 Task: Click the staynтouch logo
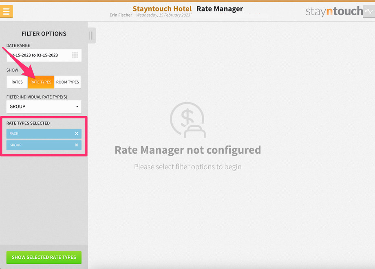(334, 11)
